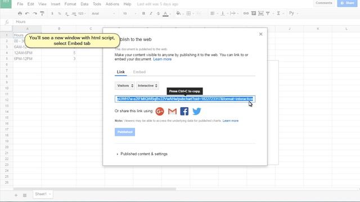Image resolution: width=360 pixels, height=202 pixels.
Task: Select cell containing 12AM-6PM
Action: tap(28, 53)
